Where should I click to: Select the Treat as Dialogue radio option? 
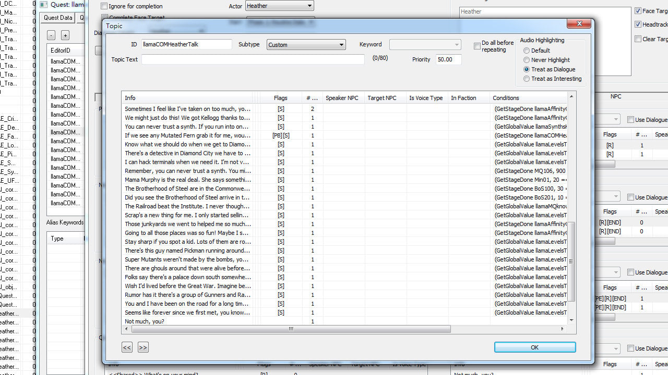pos(527,69)
